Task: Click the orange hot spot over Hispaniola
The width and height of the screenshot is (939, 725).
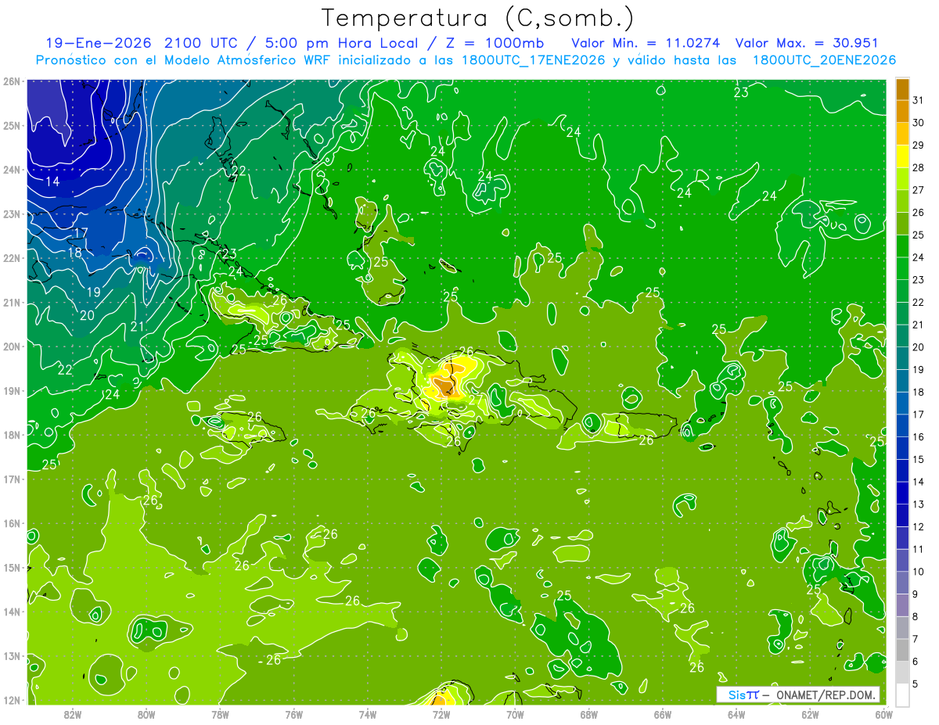Action: [444, 385]
